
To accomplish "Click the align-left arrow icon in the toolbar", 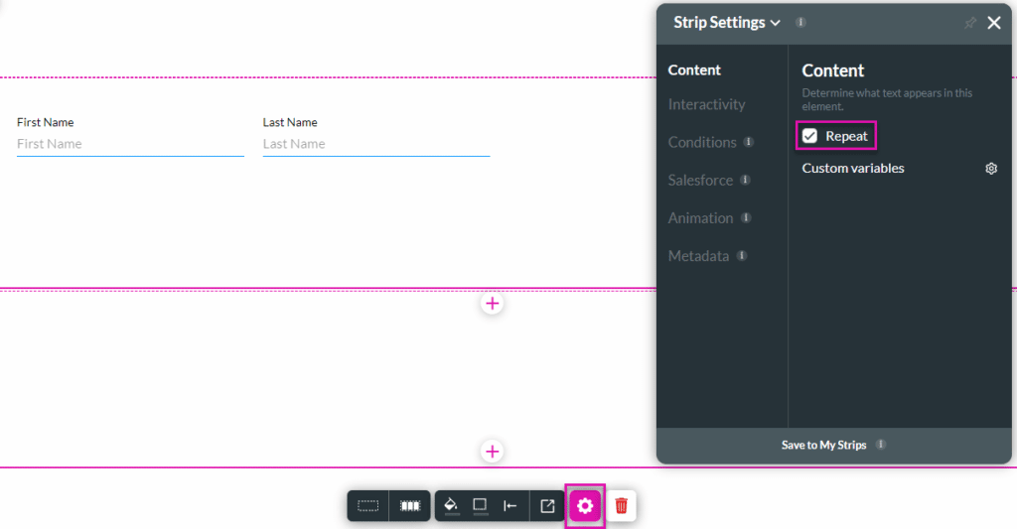I will point(510,506).
